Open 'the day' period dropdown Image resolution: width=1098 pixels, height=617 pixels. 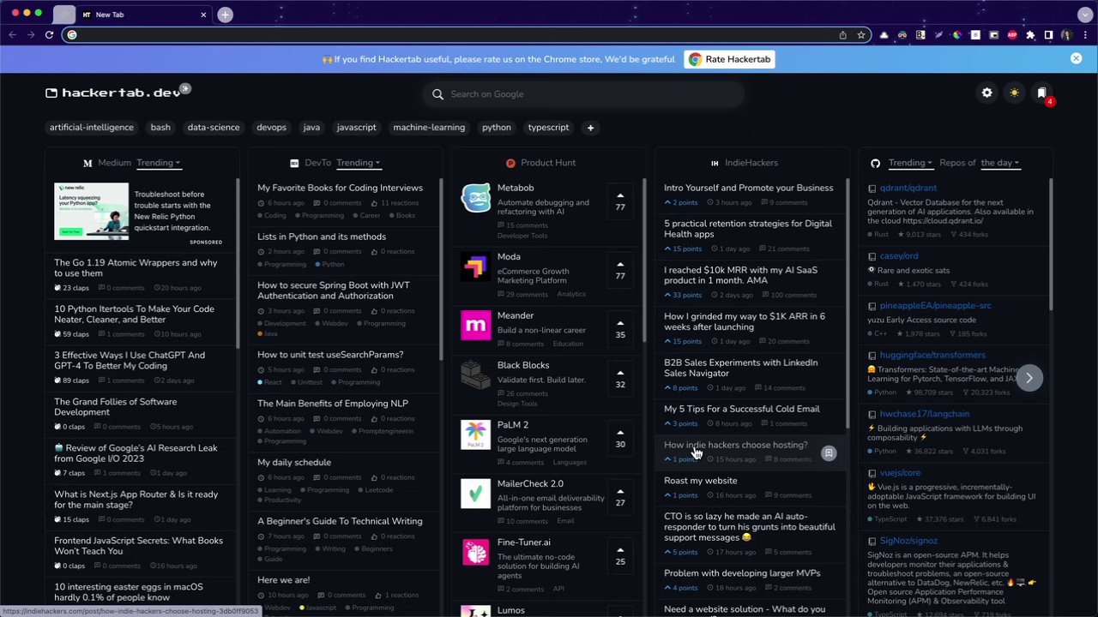pos(999,163)
